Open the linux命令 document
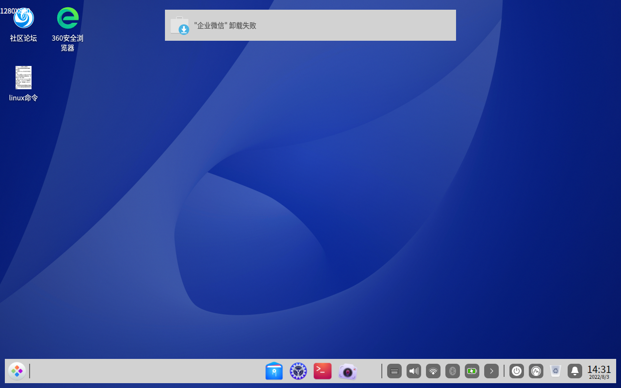The image size is (621, 388). click(x=23, y=78)
